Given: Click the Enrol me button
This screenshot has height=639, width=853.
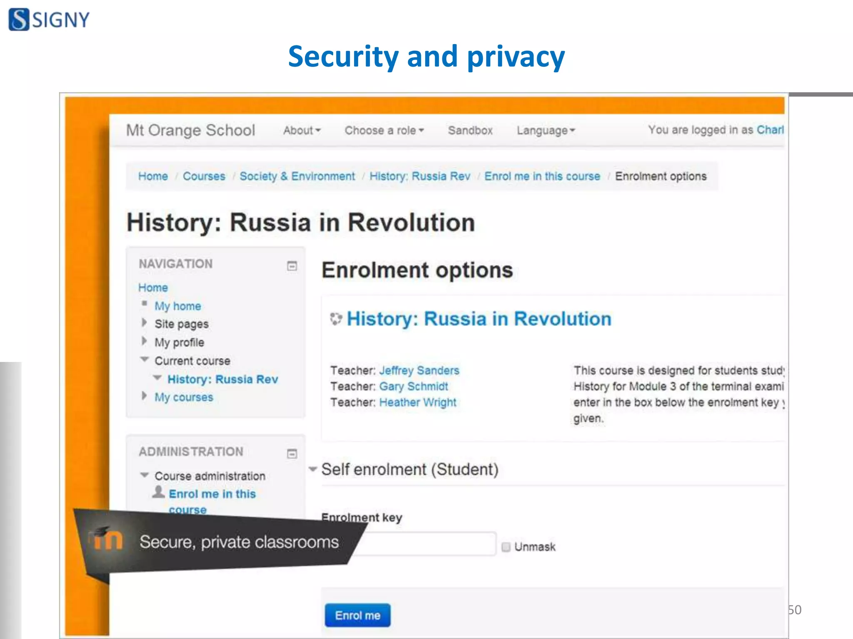Looking at the screenshot, I should pyautogui.click(x=358, y=615).
